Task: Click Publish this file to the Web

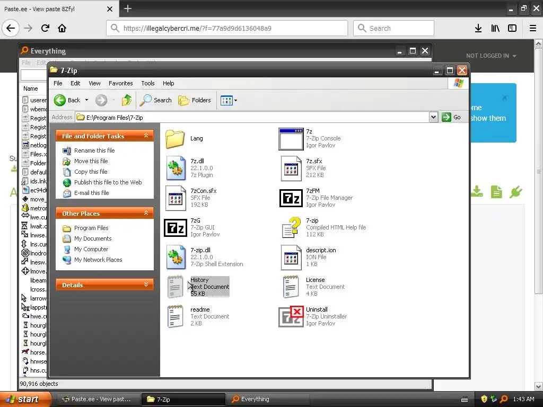Action: pyautogui.click(x=108, y=182)
